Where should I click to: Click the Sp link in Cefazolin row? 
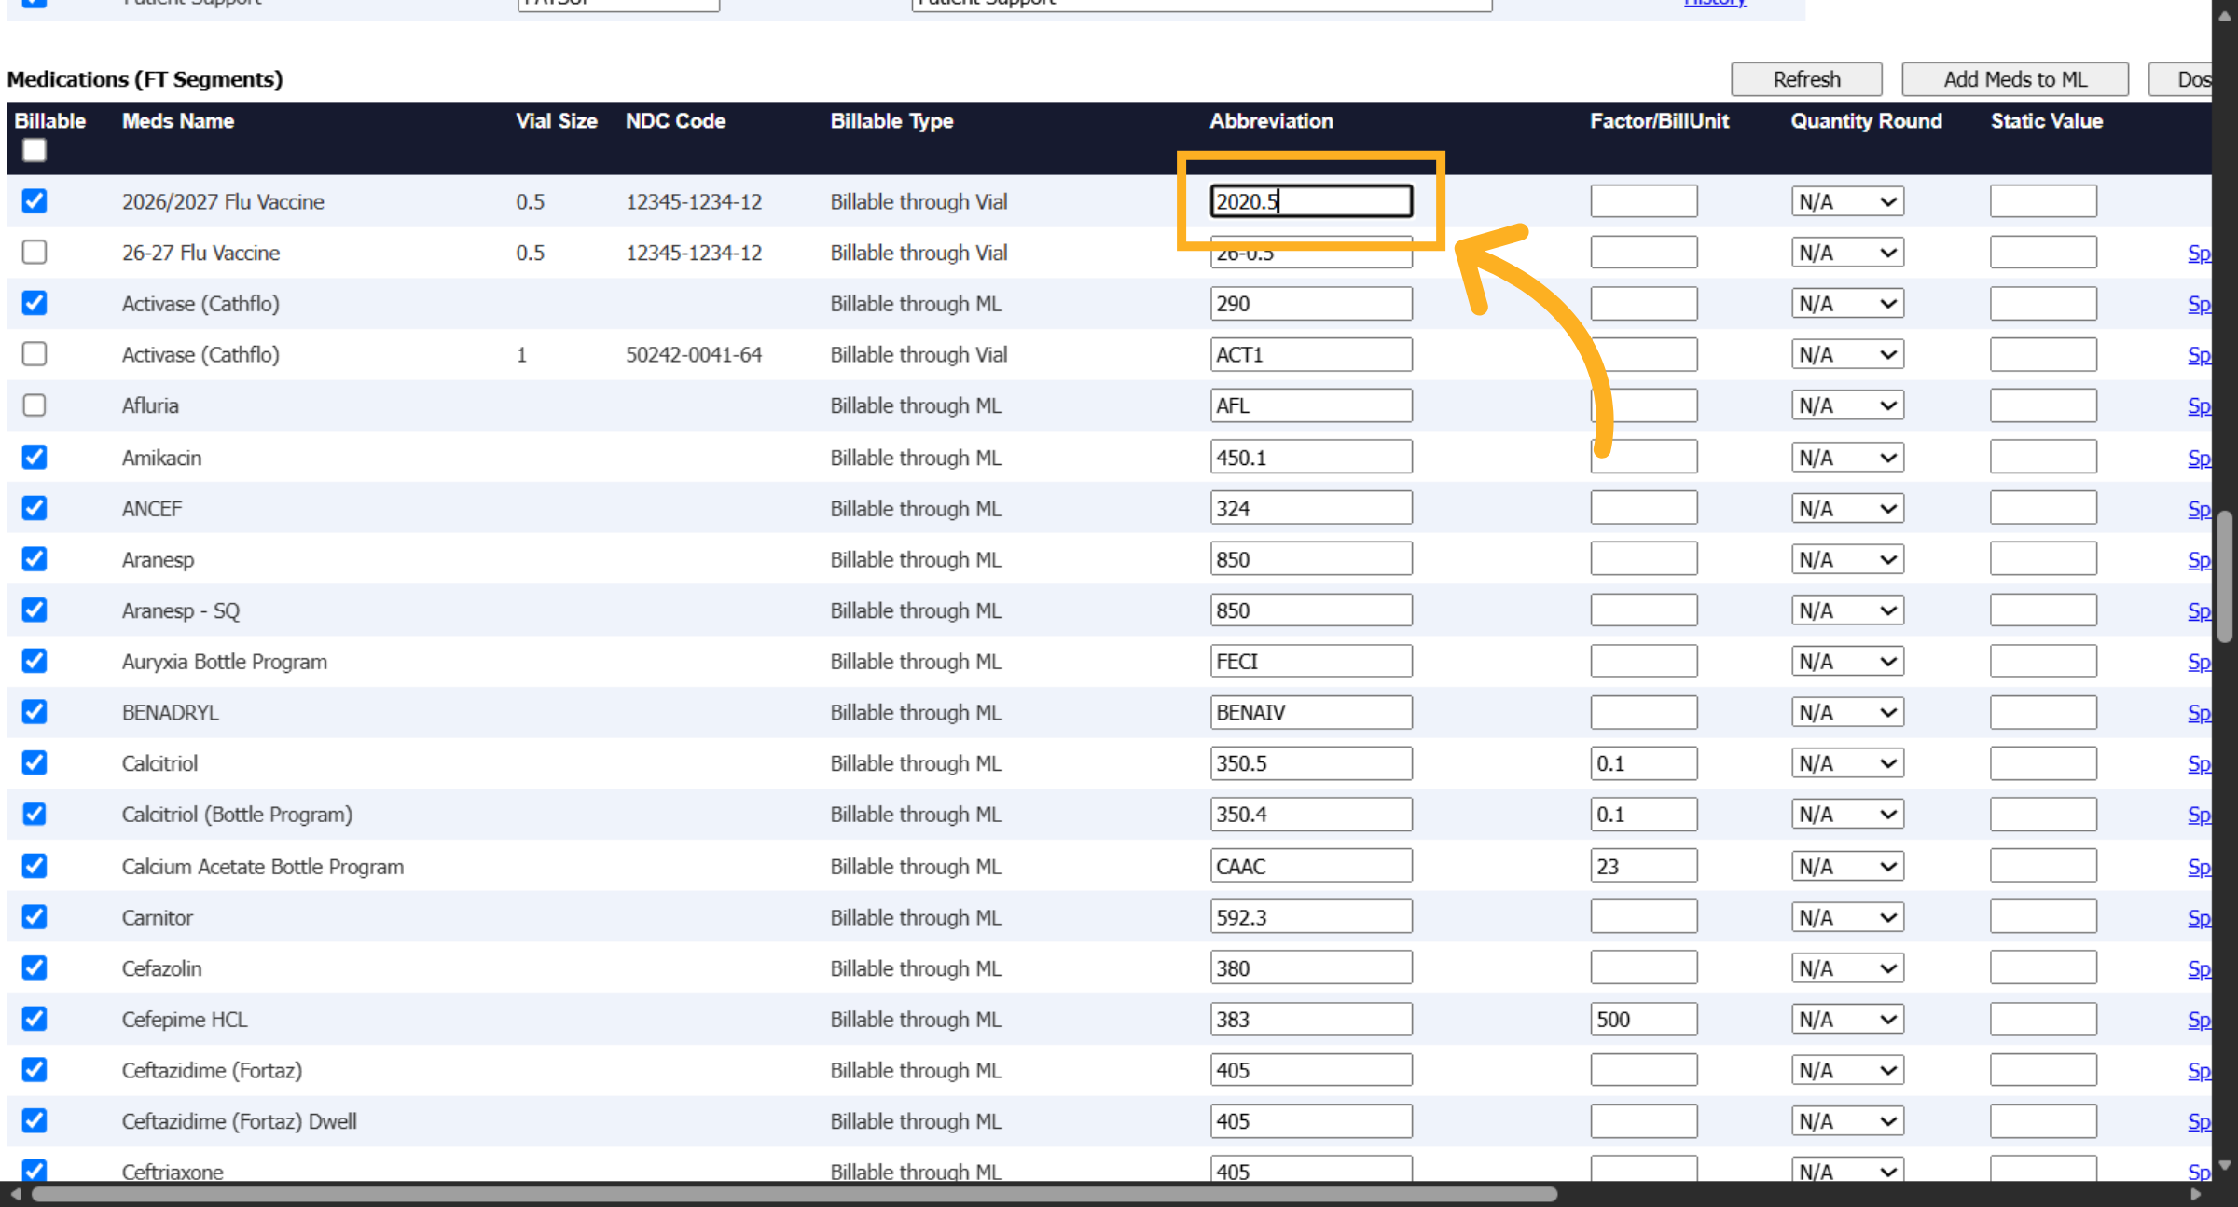(2199, 968)
